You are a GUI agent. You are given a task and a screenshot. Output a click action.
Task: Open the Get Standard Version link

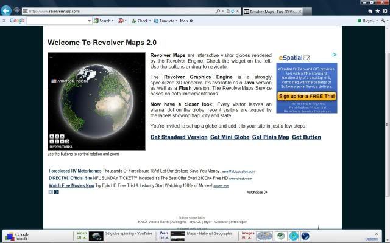[179, 137]
